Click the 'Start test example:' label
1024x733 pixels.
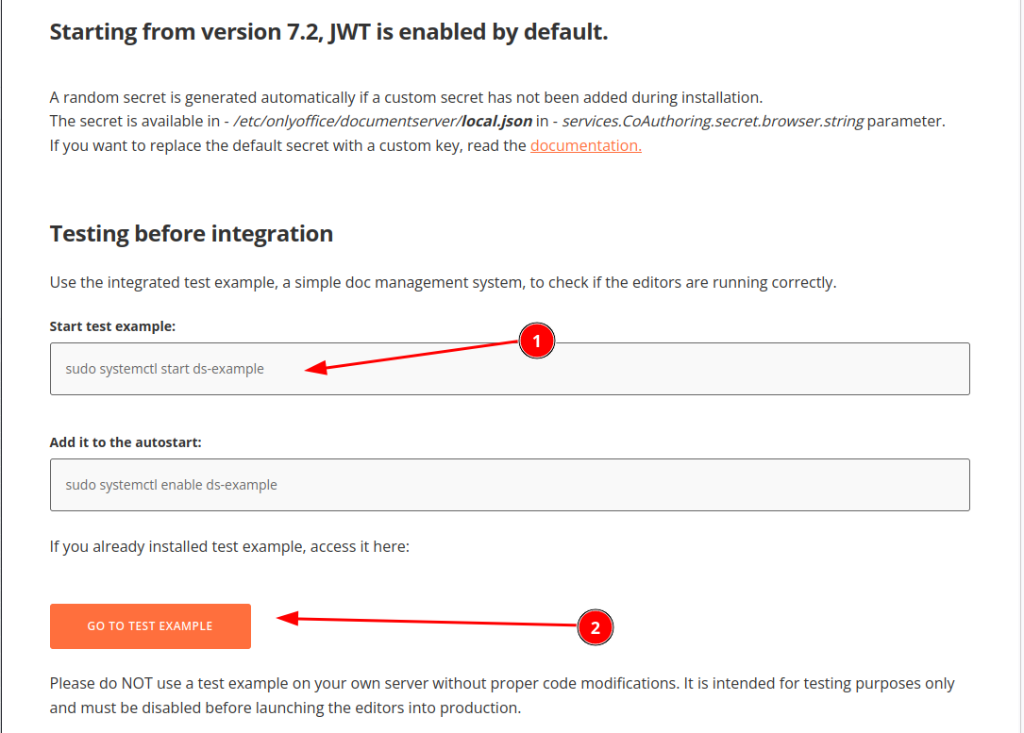tap(113, 326)
